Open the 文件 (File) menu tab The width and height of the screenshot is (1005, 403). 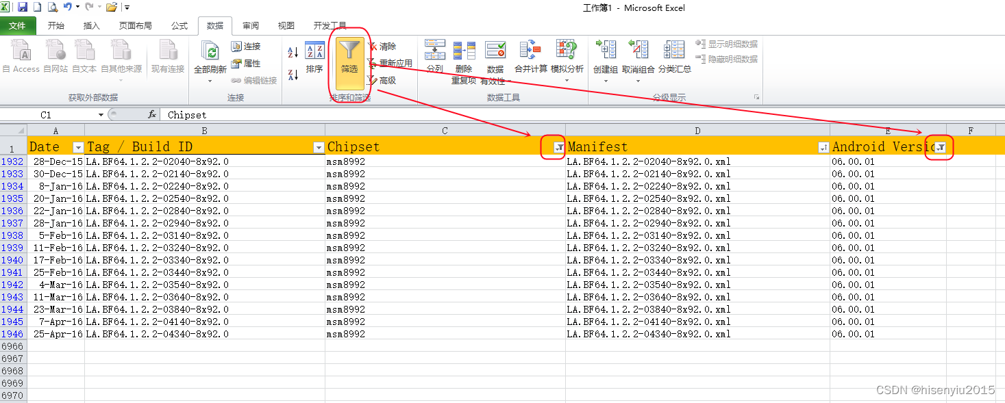click(x=18, y=26)
